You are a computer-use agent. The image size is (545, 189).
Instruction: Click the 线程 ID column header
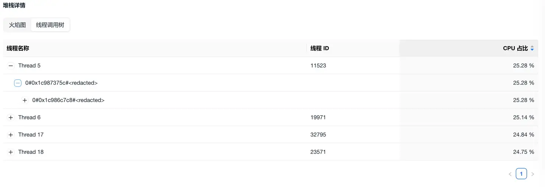point(320,48)
